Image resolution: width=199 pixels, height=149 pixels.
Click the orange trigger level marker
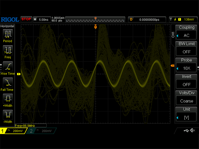[x=172, y=66]
